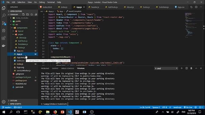Screen dimensions: 205x115
Task: Open the Terminal menu
Action: [x=51, y=2]
